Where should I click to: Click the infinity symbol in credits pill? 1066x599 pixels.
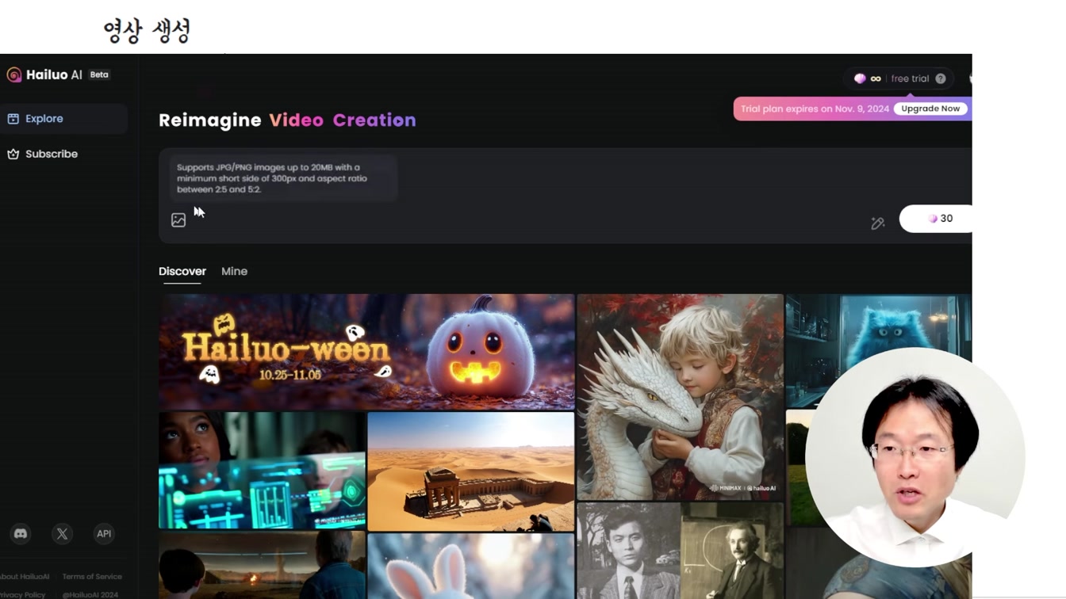[x=876, y=78]
